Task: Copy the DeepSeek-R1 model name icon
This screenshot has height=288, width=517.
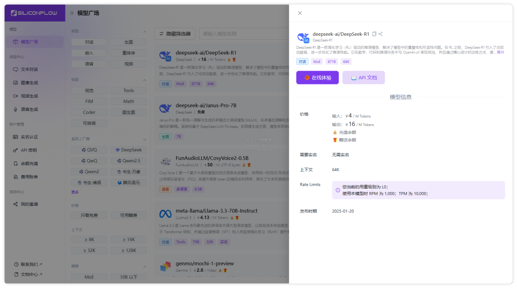Action: click(374, 34)
